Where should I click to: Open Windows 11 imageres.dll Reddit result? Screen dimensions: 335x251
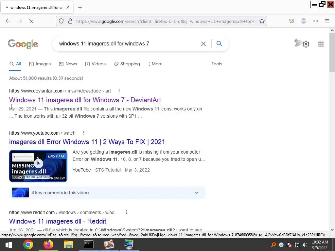tap(58, 221)
